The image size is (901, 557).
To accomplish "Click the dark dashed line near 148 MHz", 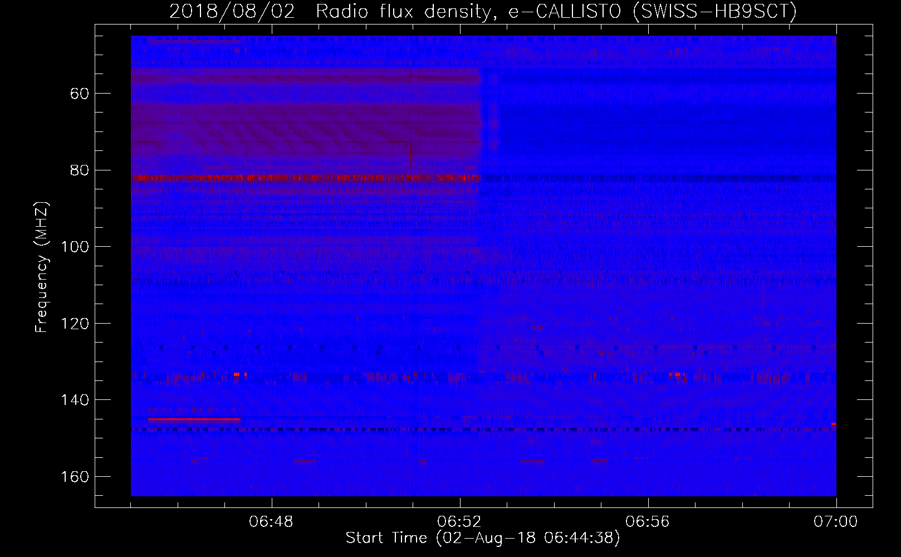I will tap(483, 429).
